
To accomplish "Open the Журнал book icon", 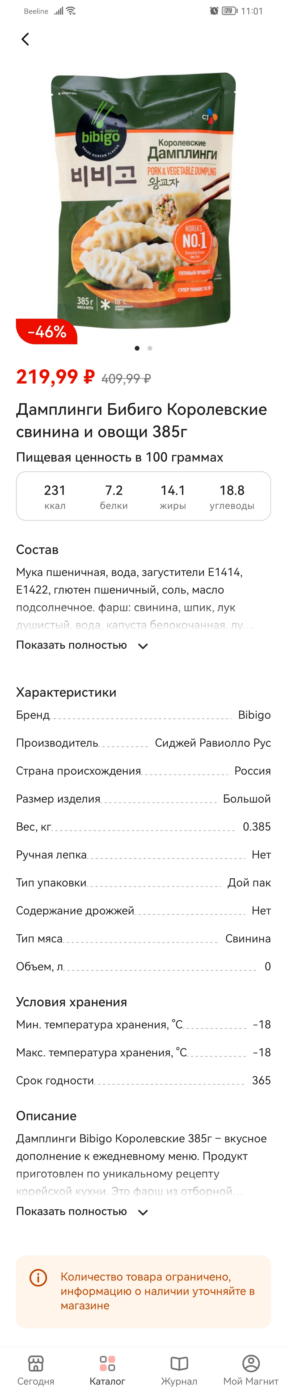I will [x=179, y=1363].
